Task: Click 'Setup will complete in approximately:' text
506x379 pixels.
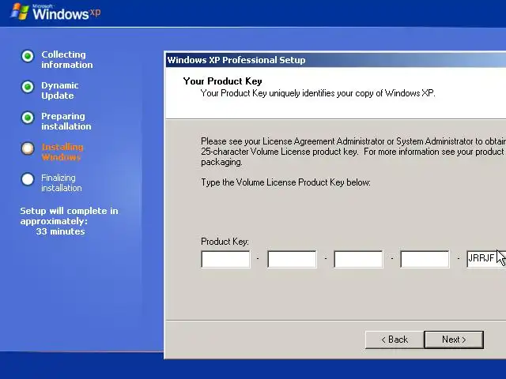Action: tap(69, 216)
